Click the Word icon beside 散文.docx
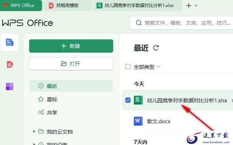 (x=138, y=121)
